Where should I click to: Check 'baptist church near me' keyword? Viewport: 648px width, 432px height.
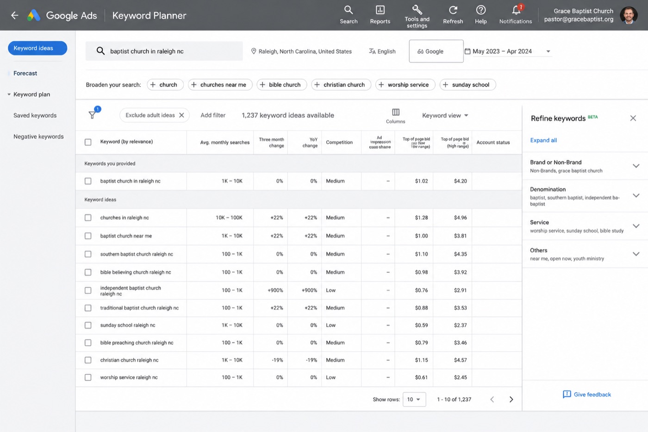(x=88, y=236)
